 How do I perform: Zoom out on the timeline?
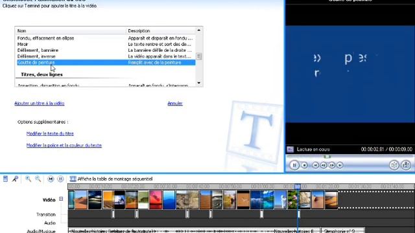click(x=38, y=179)
